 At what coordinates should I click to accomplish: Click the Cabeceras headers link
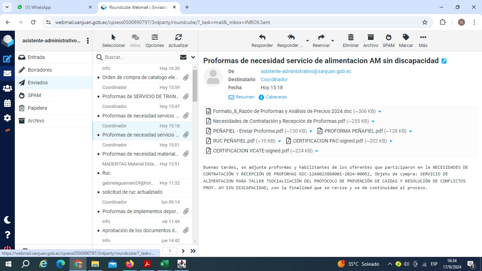[x=276, y=97]
